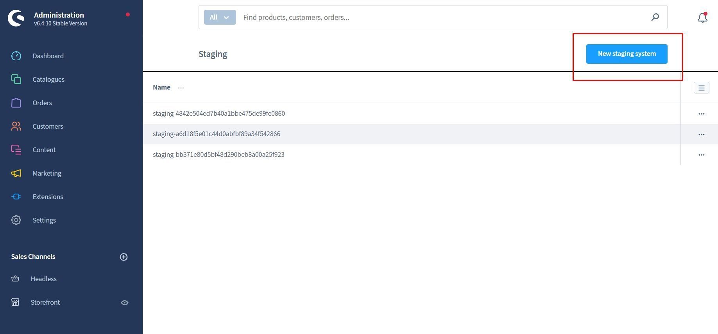
Task: Open actions menu for staging-4842e504 row
Action: pyautogui.click(x=701, y=114)
